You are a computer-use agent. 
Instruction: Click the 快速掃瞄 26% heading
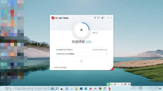pos(81,42)
